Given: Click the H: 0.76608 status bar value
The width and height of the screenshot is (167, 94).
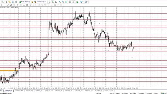Looking at the screenshot, I should [x=133, y=93].
